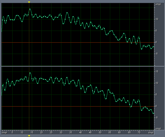Click the 55 mark on the time ruler
This screenshot has height=137, width=165.
tap(110, 133)
